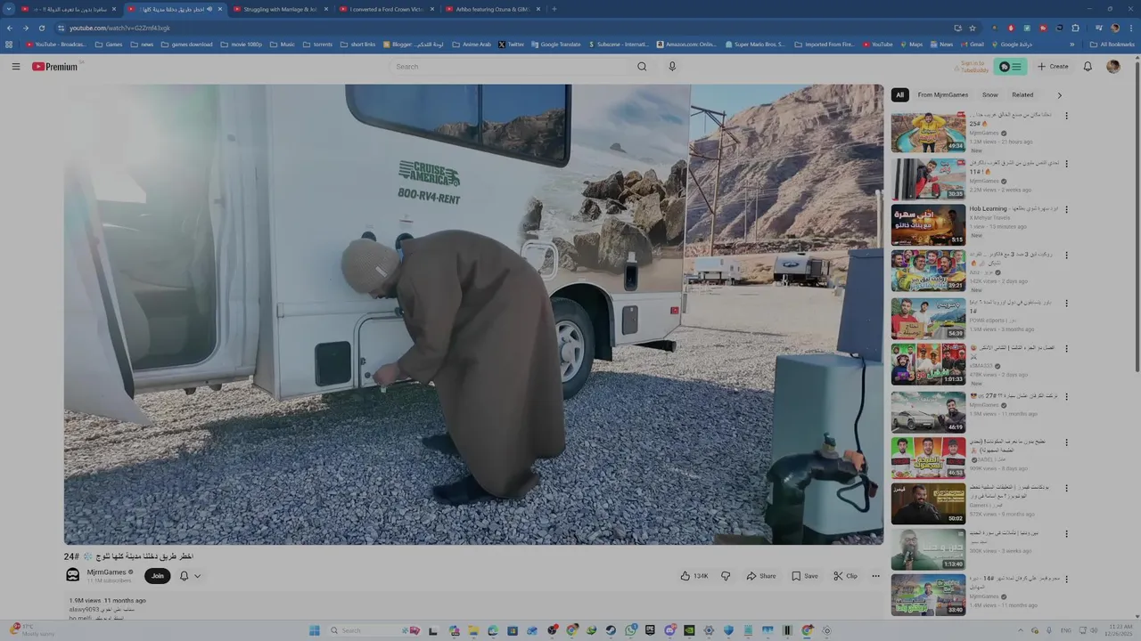Share the video using Share button

pos(761,576)
